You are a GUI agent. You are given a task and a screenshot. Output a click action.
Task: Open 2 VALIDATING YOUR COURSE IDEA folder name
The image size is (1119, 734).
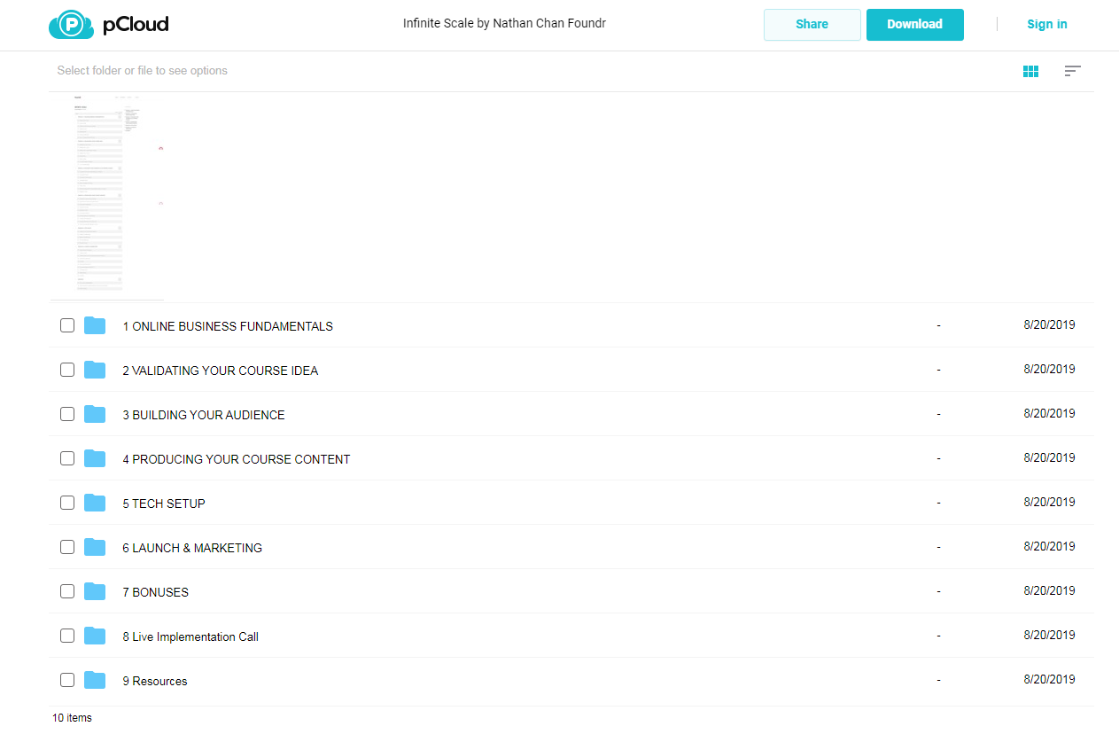[221, 371]
